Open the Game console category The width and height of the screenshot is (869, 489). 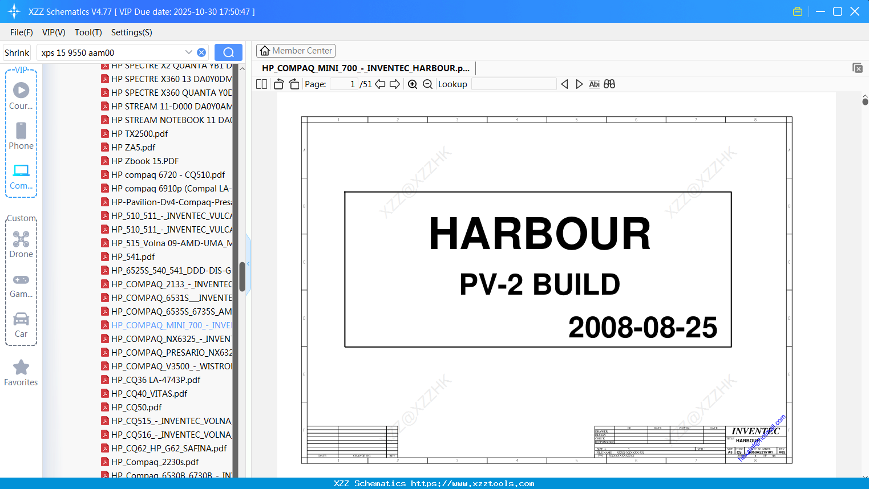[21, 286]
